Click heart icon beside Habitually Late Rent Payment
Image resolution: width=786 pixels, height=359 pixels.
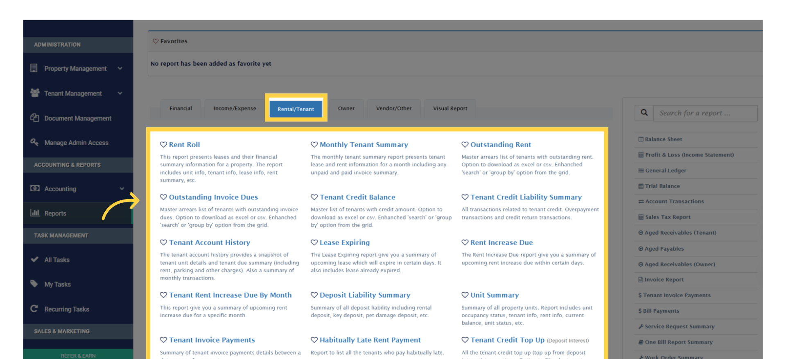[314, 340]
